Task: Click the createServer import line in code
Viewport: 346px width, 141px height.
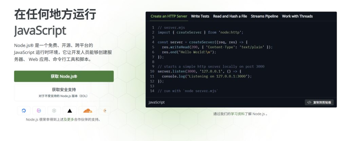Action: (x=200, y=33)
